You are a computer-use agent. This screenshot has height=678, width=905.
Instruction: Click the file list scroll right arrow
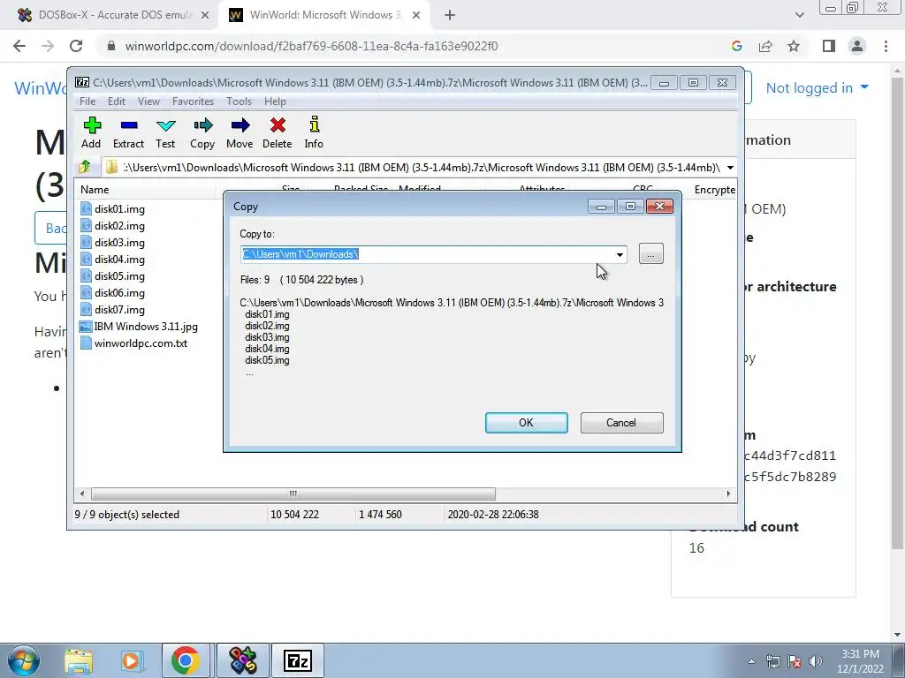click(728, 494)
